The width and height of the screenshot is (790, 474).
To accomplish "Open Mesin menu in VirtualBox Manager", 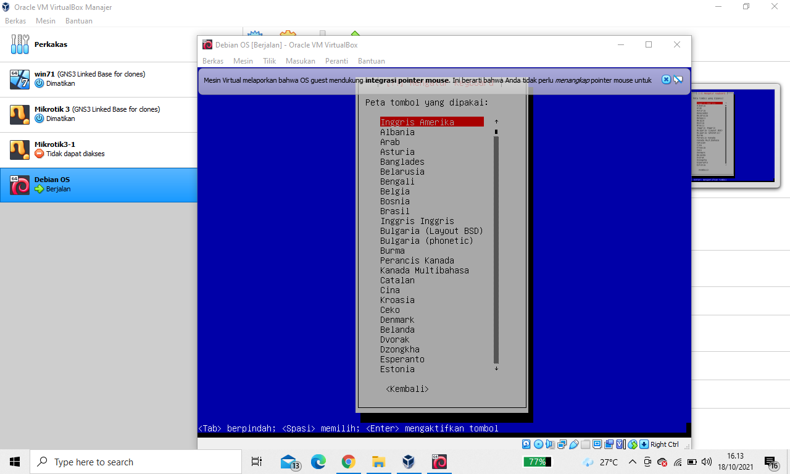I will pyautogui.click(x=46, y=21).
